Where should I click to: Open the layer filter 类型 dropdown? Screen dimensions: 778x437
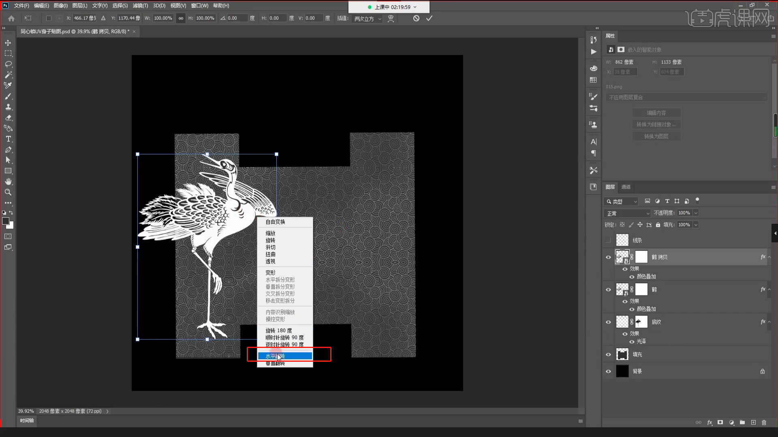pos(622,201)
